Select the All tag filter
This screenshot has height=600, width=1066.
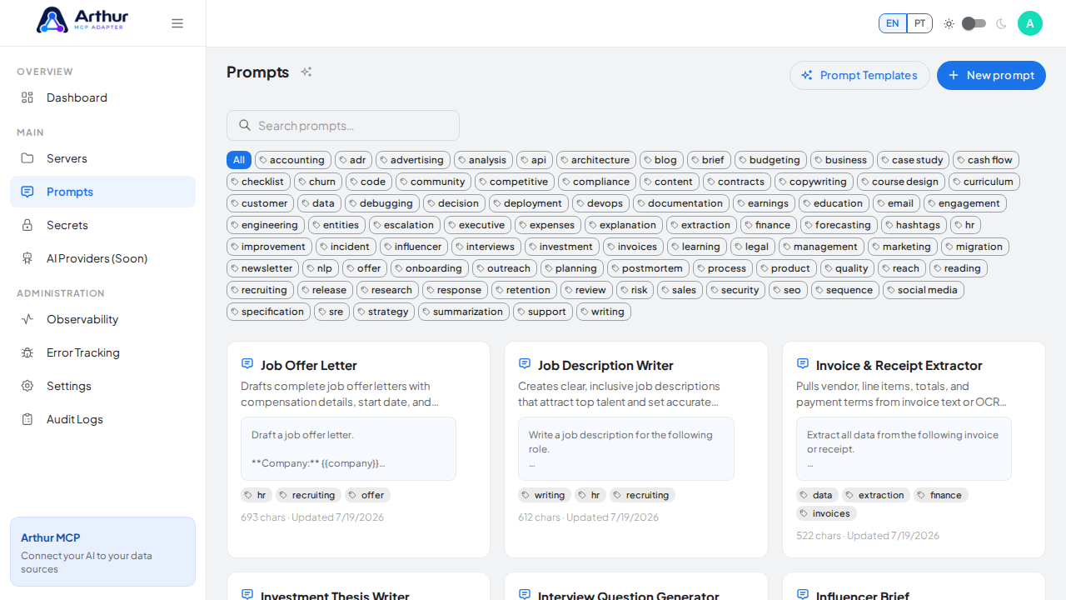pos(239,160)
